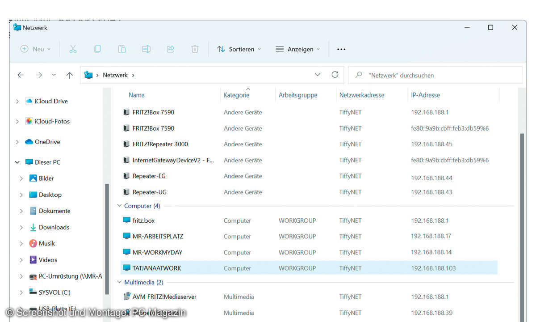Click IP address 192.168.188.14
Screen dimensions: 536x322
[x=431, y=252]
